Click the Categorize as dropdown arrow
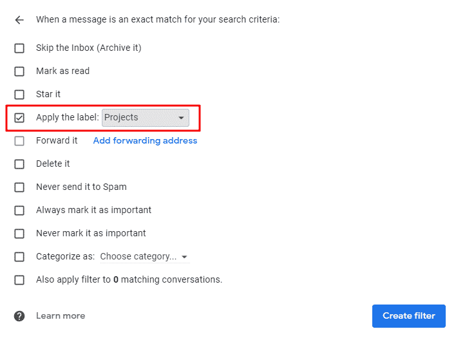Screen dimensions: 456x338 184,257
